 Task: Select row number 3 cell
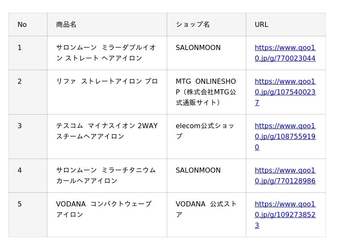[20, 126]
